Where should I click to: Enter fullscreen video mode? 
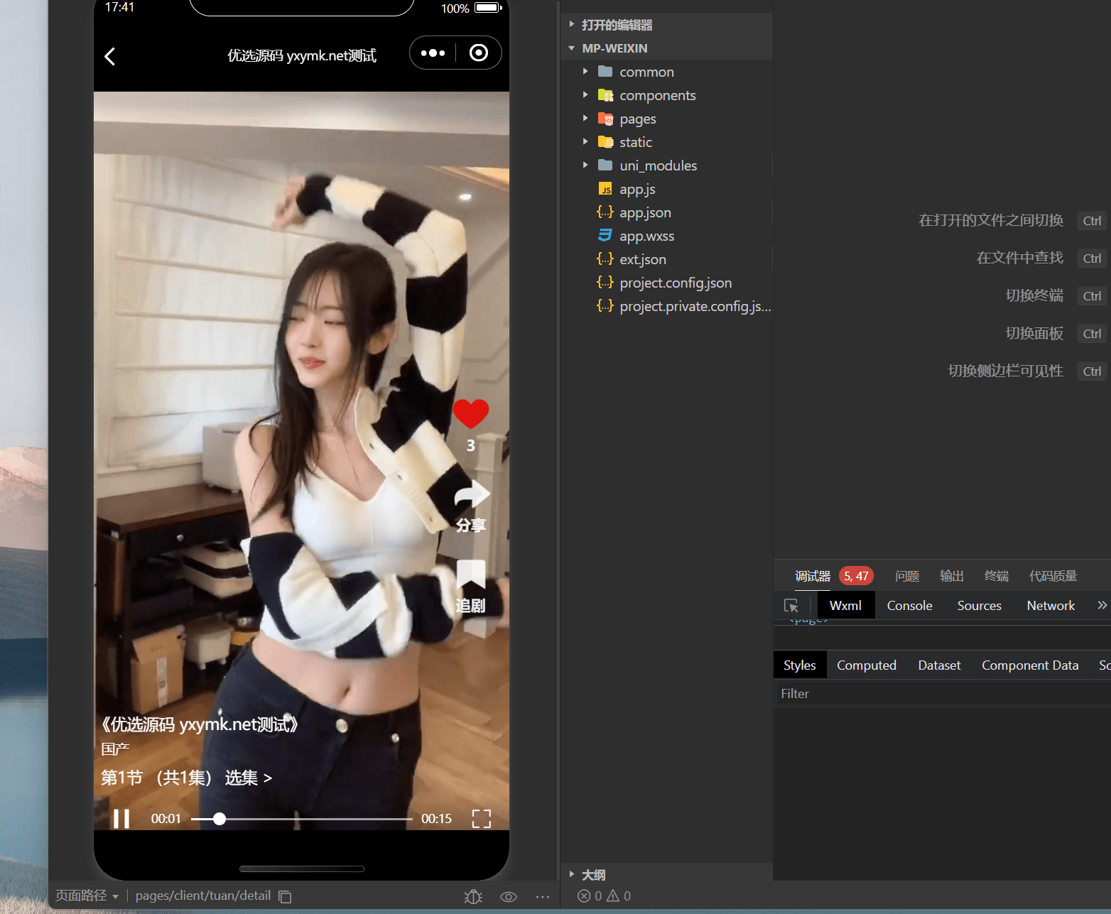click(x=482, y=819)
